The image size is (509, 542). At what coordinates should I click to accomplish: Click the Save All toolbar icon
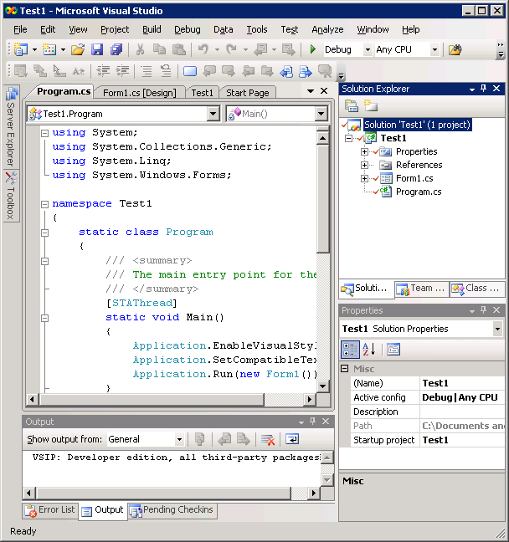(116, 49)
